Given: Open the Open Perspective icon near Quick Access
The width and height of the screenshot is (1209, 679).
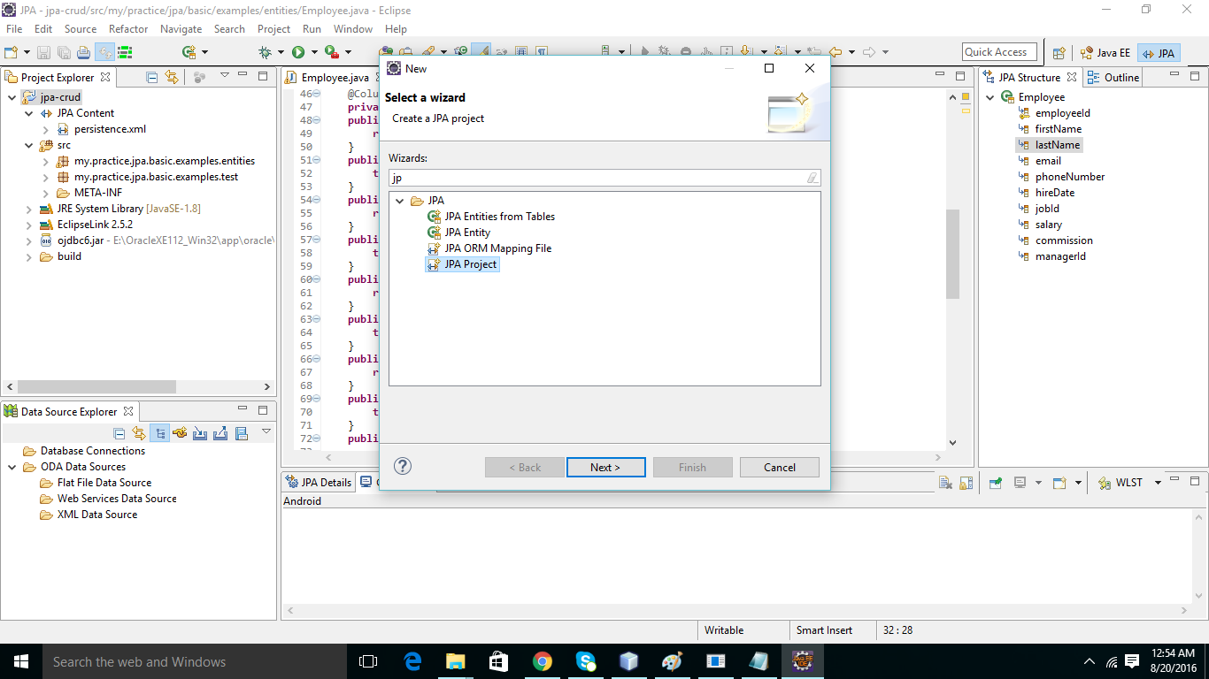Looking at the screenshot, I should pos(1059,52).
